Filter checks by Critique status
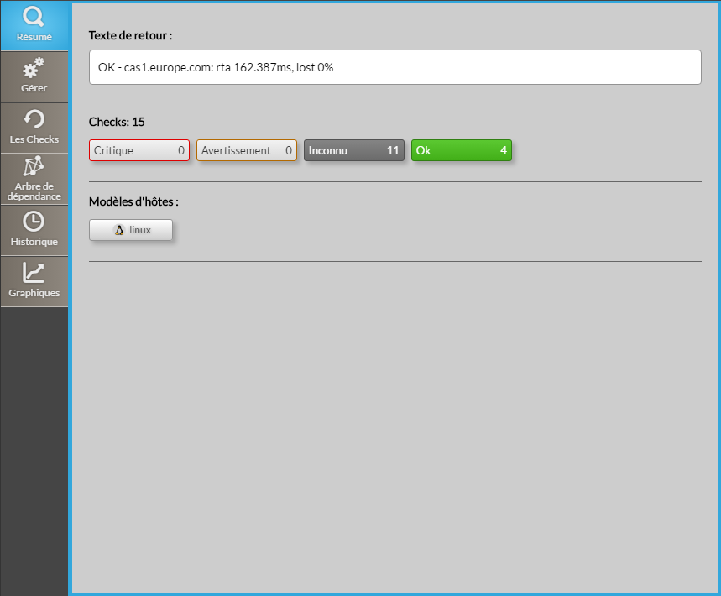Viewport: 721px width, 596px height. tap(139, 150)
